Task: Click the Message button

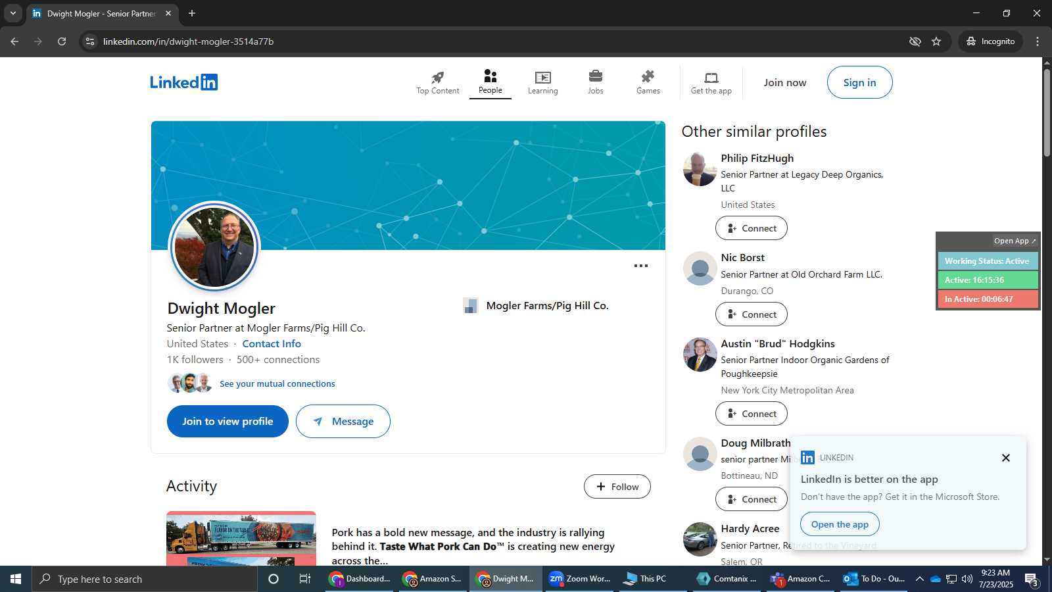Action: pyautogui.click(x=343, y=421)
